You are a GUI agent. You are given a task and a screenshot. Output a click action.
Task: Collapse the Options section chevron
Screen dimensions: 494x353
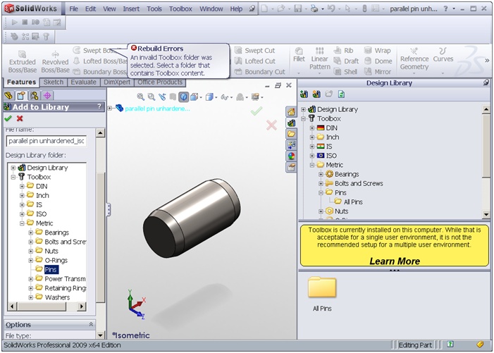(91, 324)
